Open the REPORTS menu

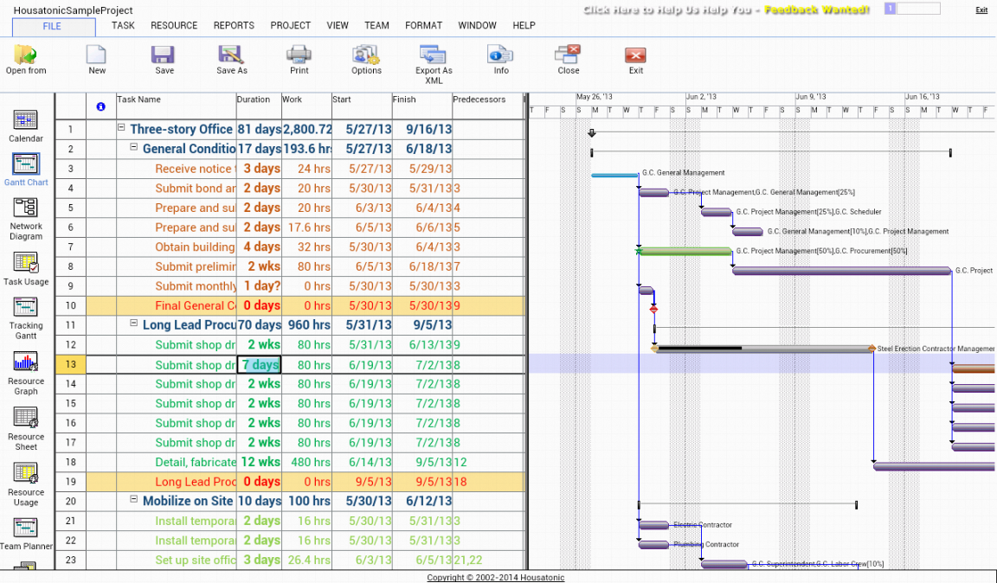click(x=234, y=26)
